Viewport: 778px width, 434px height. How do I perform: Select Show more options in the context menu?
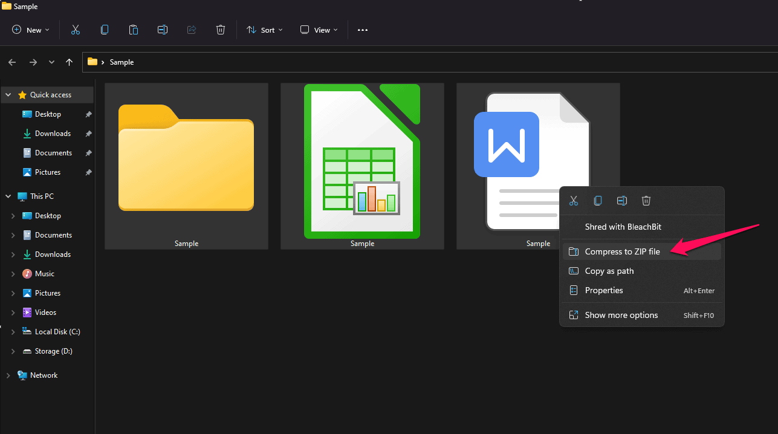coord(621,314)
